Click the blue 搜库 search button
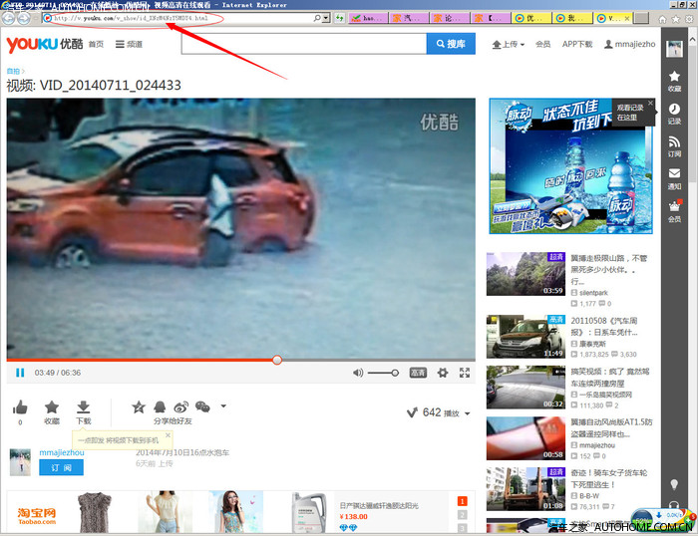The height and width of the screenshot is (536, 698). 451,44
